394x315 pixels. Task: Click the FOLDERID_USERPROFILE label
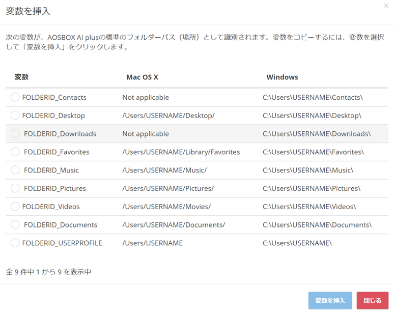pos(62,243)
